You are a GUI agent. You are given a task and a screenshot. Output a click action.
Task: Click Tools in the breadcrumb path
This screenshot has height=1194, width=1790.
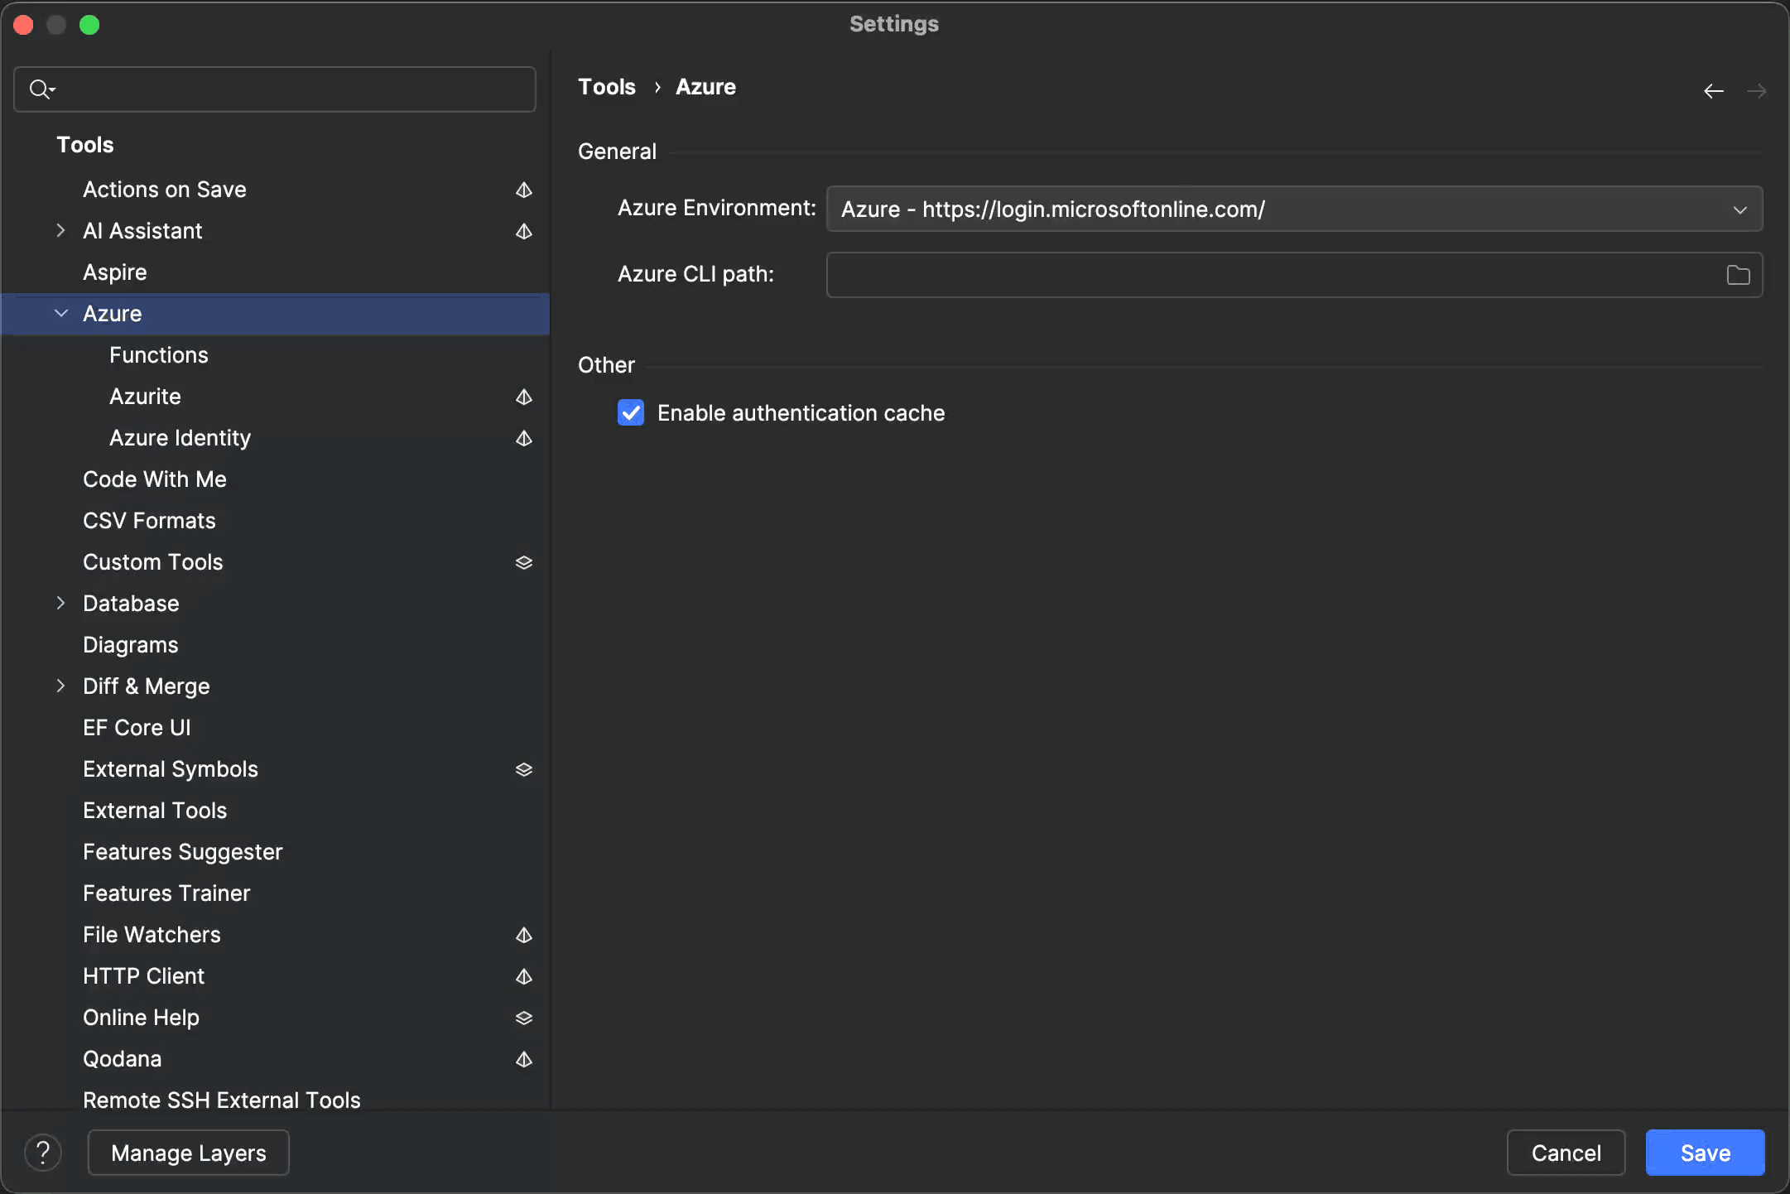[606, 86]
